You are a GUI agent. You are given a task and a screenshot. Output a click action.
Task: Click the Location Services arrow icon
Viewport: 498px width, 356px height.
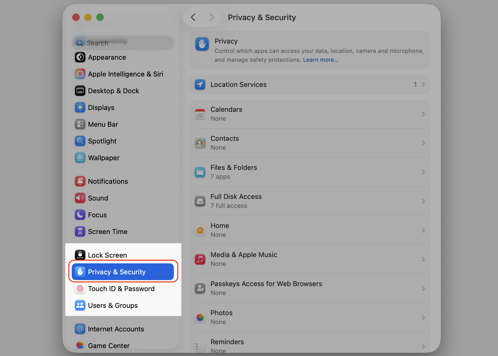(x=200, y=85)
